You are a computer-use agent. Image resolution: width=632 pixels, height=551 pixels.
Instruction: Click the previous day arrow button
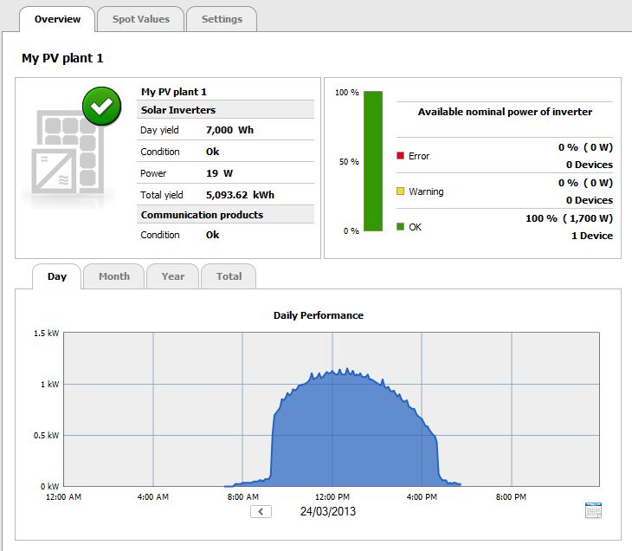pyautogui.click(x=261, y=511)
